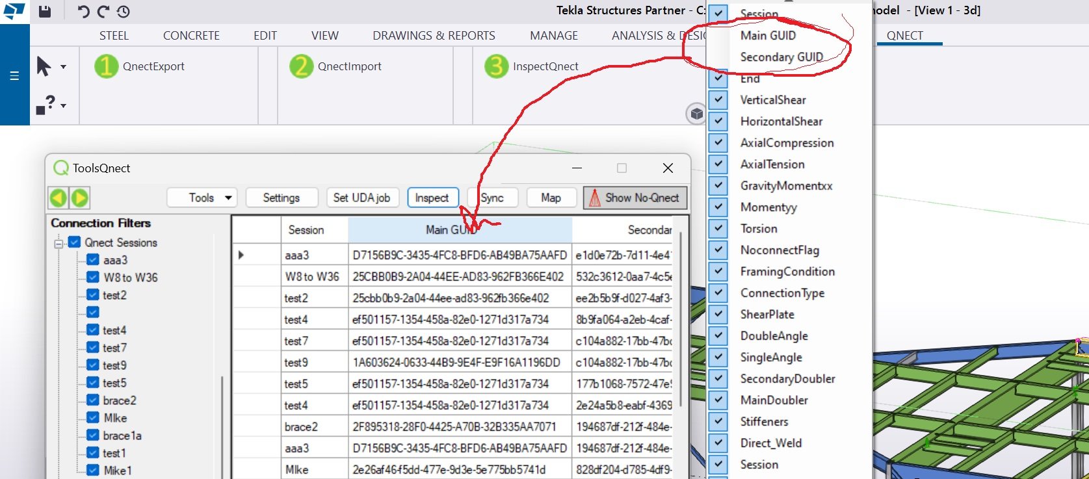
Task: Toggle the Qnect Sessions checkbox
Action: pos(75,242)
